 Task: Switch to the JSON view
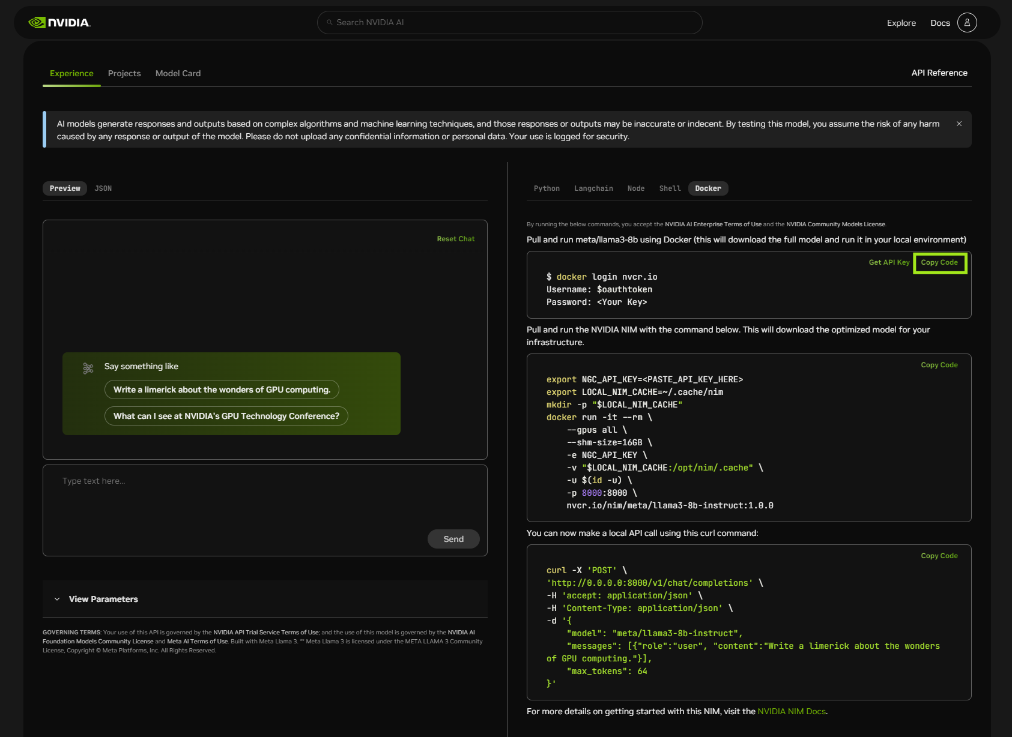pos(103,188)
